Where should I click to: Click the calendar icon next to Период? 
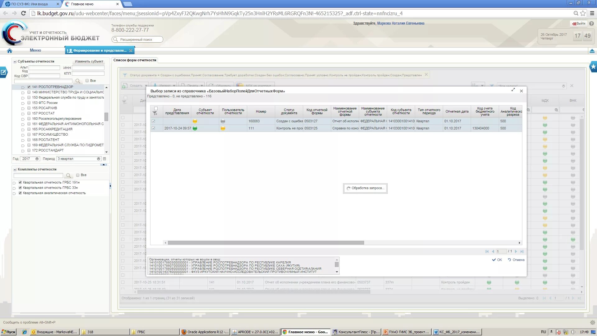pyautogui.click(x=105, y=159)
